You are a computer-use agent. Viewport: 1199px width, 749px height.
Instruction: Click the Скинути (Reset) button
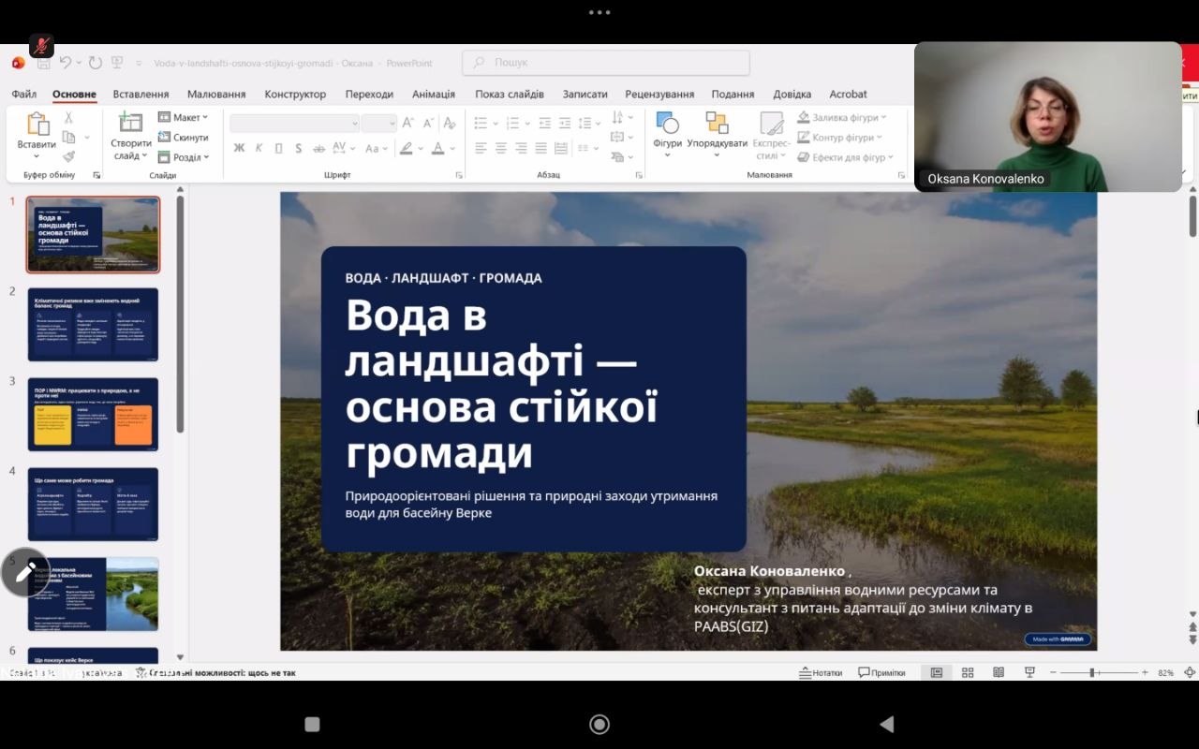(184, 138)
